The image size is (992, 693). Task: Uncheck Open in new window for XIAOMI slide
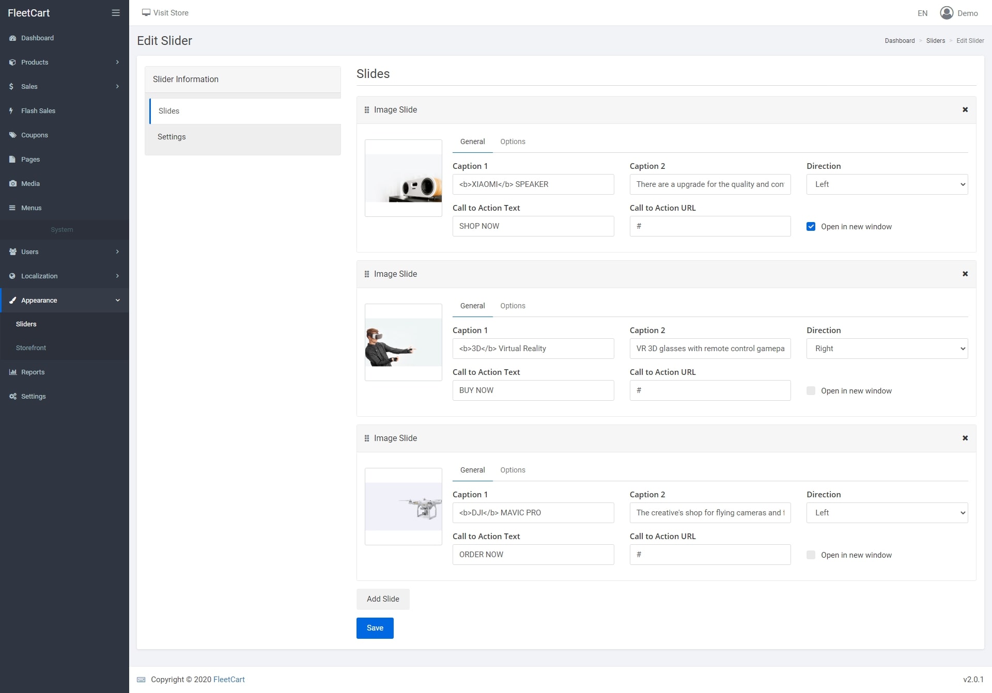811,226
